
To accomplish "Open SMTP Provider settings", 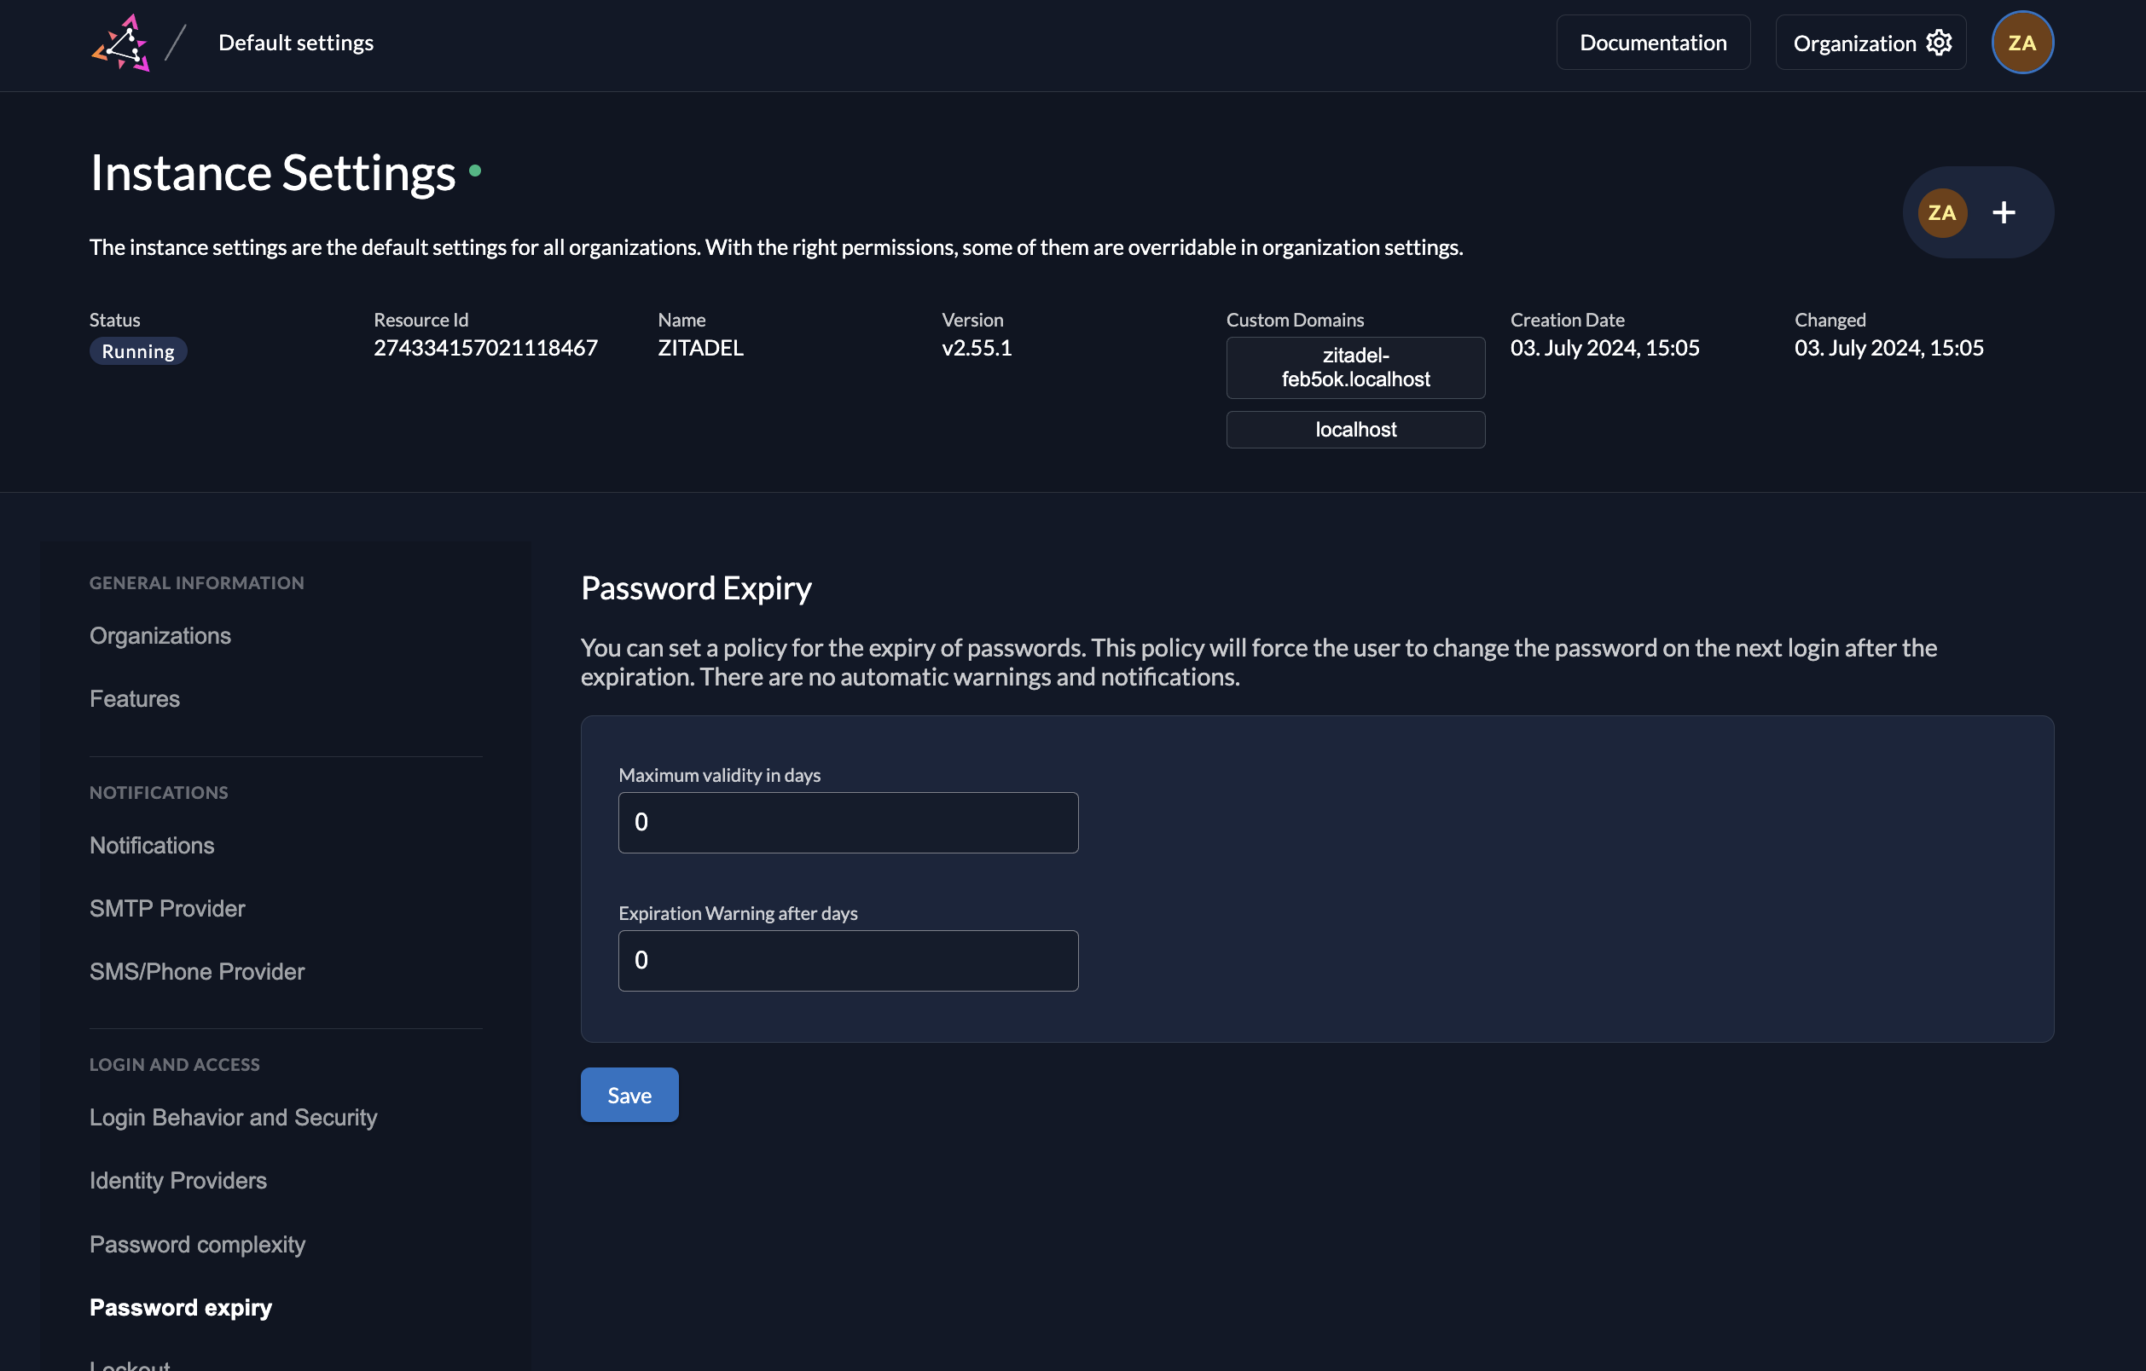I will pos(166,908).
